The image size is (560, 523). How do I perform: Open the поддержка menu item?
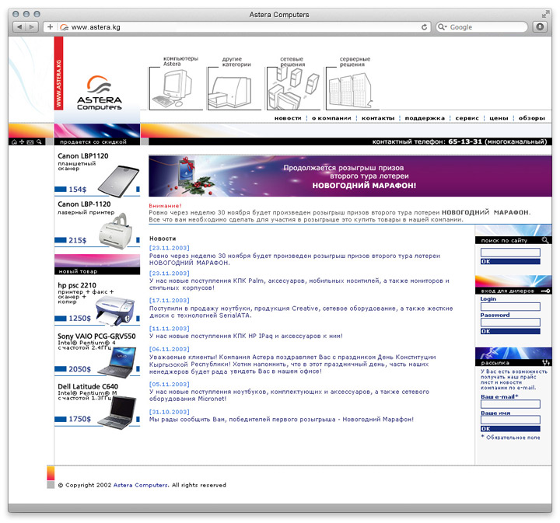point(425,118)
